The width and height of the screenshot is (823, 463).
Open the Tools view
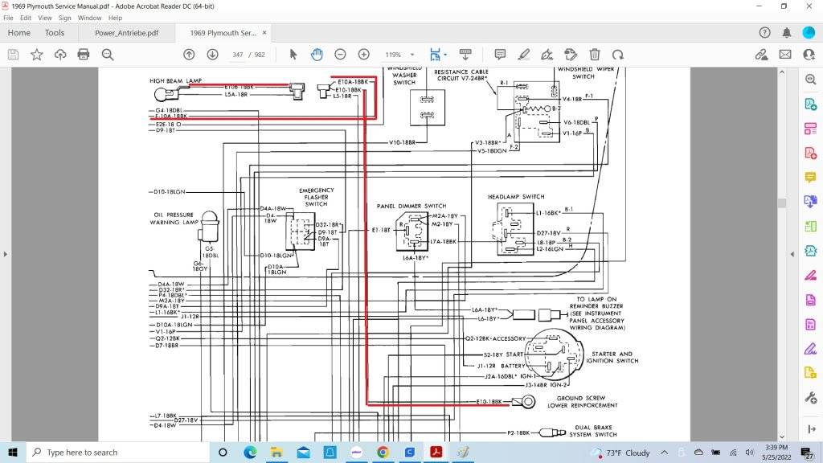[x=55, y=33]
